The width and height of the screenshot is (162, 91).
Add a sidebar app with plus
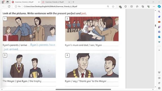159,50
